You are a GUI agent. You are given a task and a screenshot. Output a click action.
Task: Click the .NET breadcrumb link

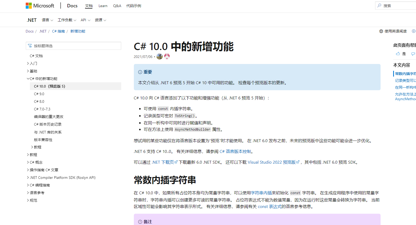pos(43,31)
